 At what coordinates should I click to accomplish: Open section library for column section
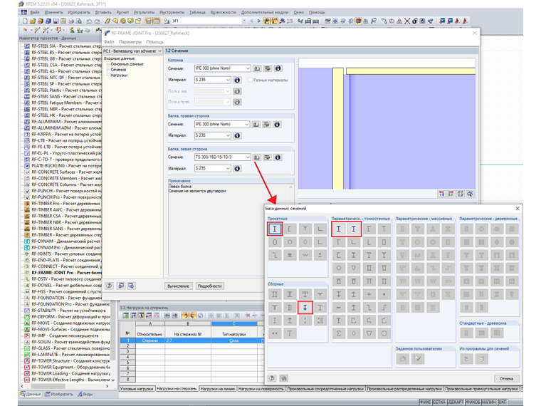257,68
